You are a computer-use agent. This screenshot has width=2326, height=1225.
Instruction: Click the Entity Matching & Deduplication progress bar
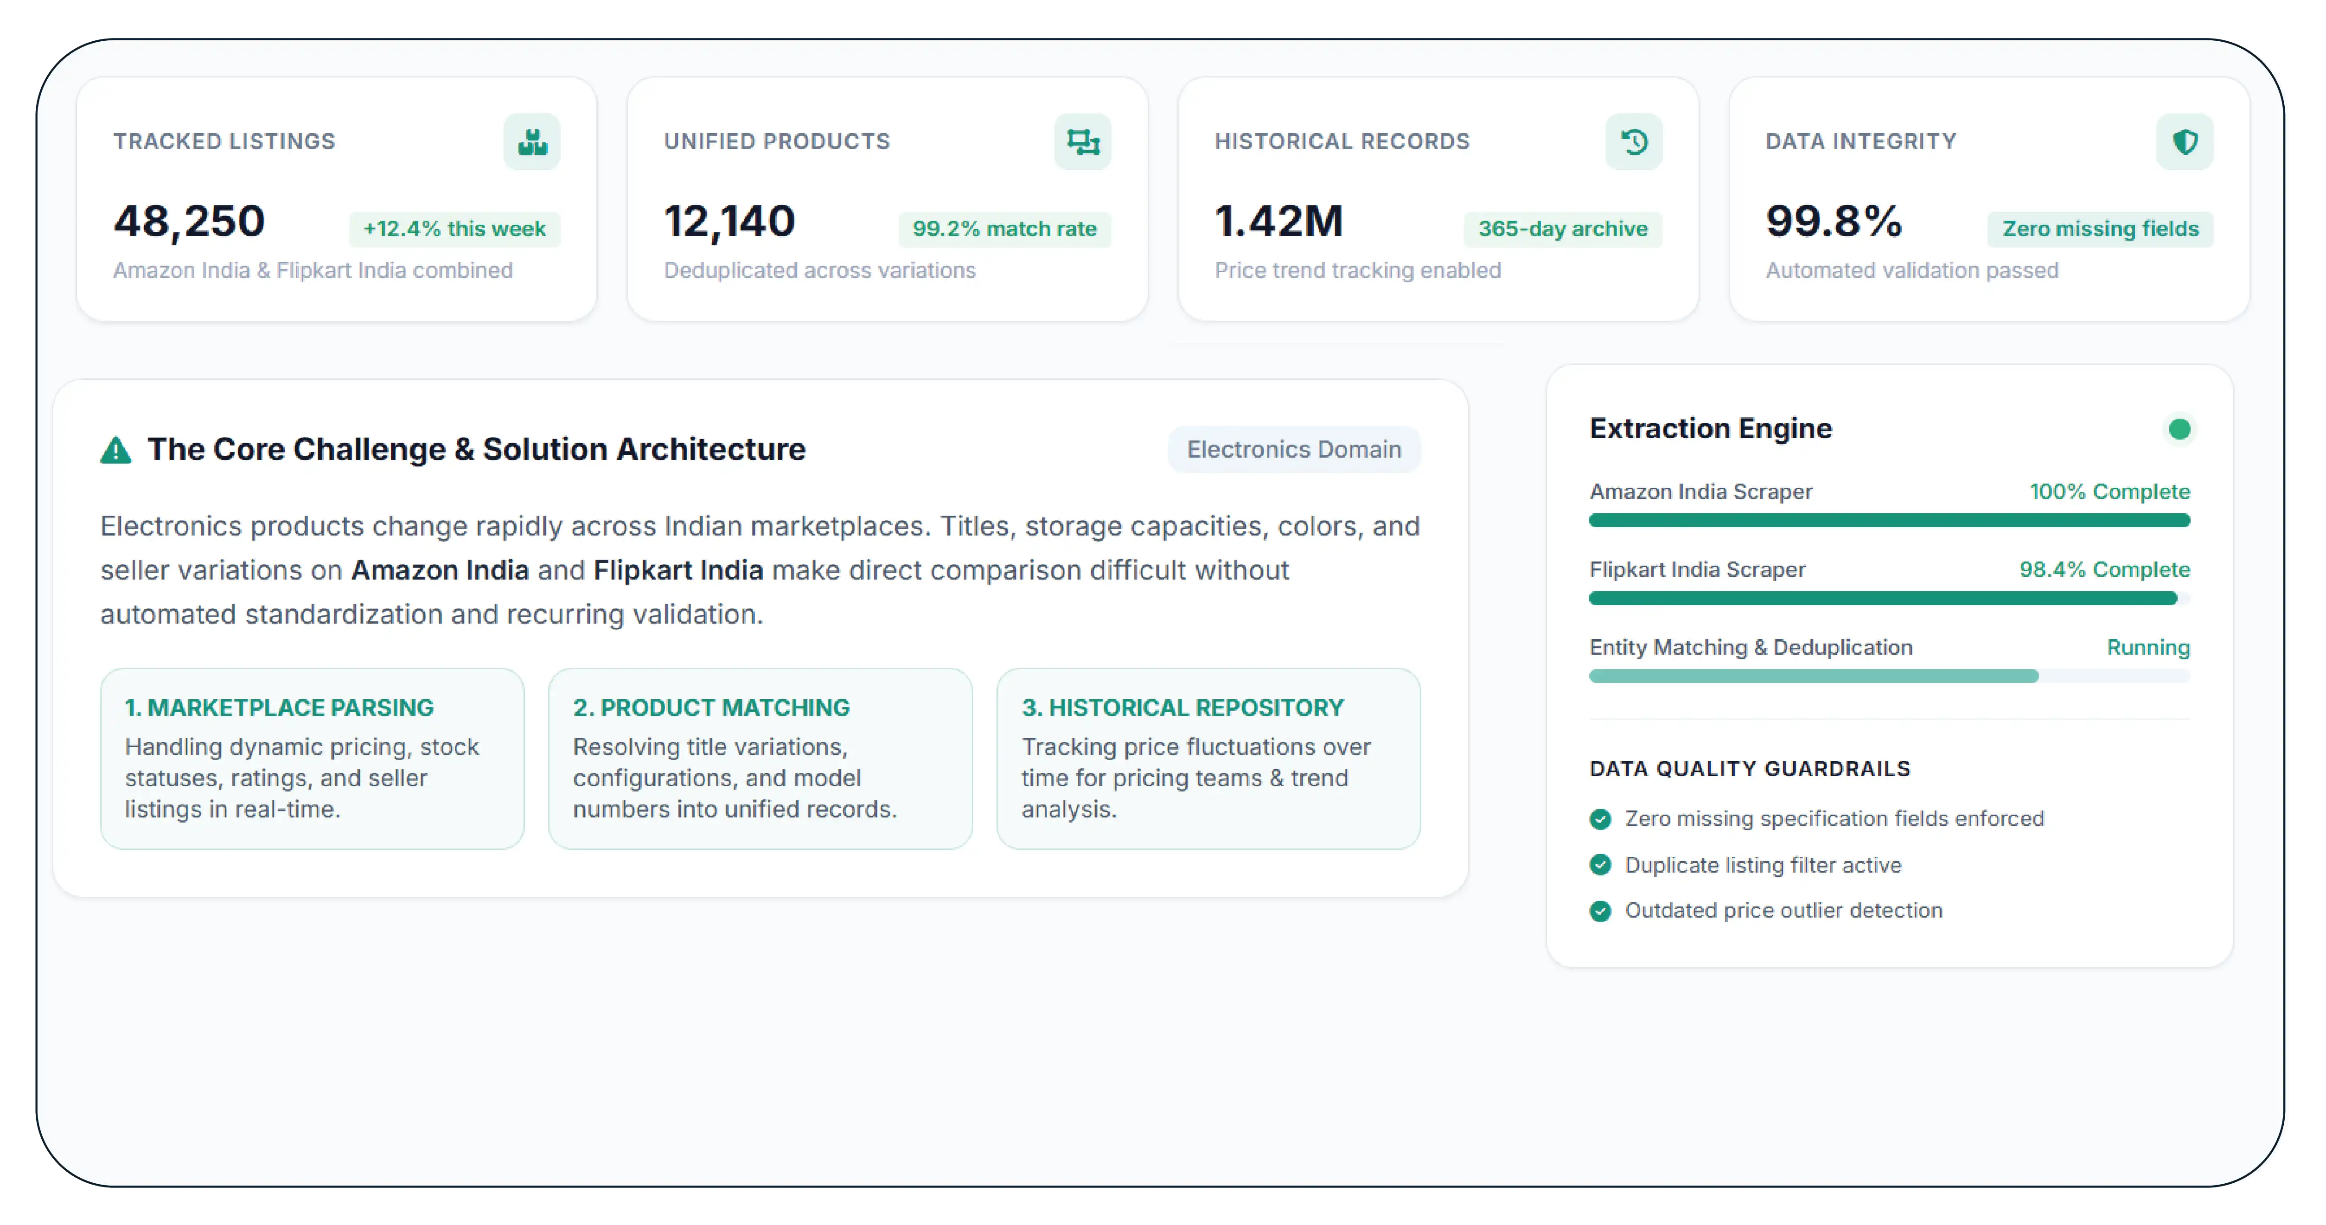click(x=1890, y=676)
